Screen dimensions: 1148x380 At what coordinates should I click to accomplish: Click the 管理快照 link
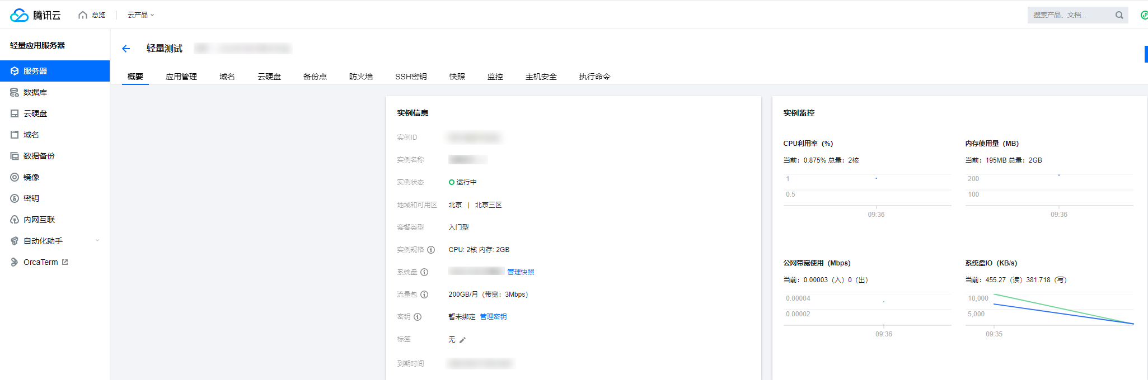pos(521,272)
